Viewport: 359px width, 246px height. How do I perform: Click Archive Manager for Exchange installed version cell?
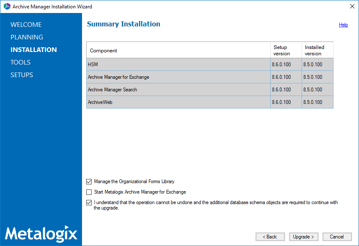[x=317, y=77]
